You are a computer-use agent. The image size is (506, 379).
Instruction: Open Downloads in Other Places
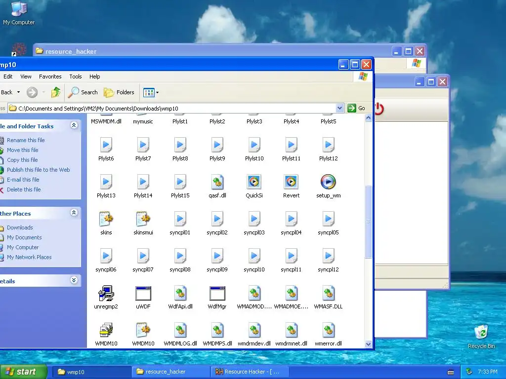tap(20, 227)
